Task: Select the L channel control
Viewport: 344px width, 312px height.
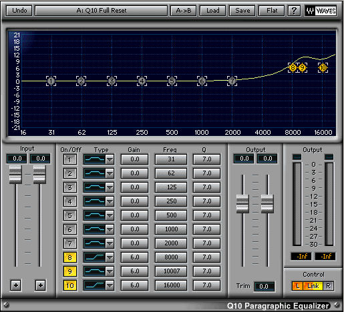Action: [298, 286]
